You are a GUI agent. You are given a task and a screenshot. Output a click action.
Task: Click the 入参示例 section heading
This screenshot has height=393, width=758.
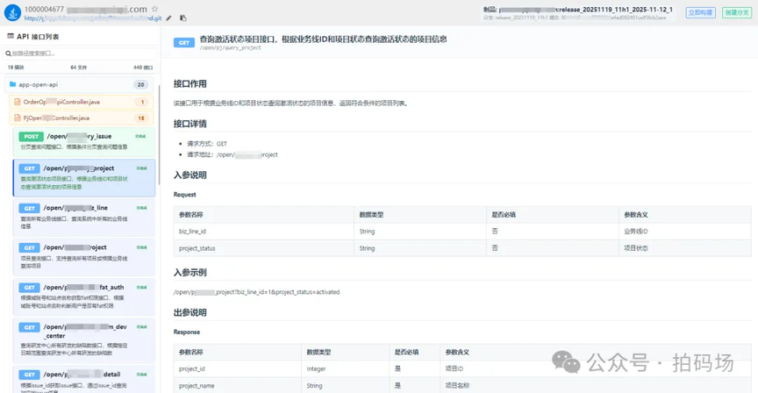190,273
